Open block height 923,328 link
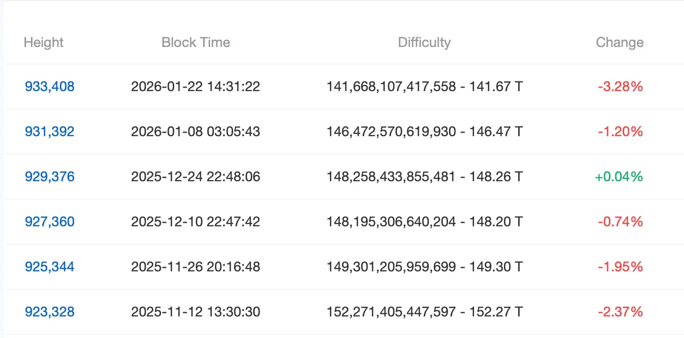The image size is (684, 338). [50, 312]
